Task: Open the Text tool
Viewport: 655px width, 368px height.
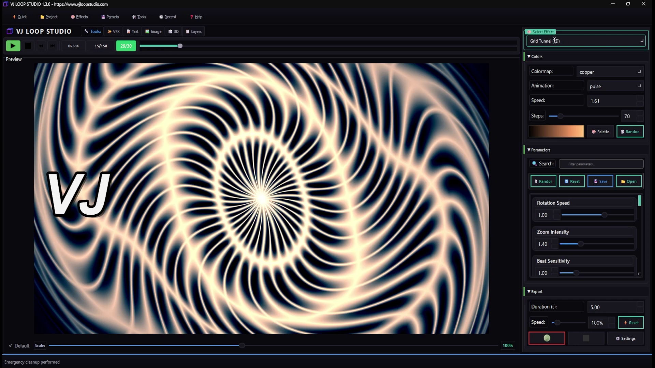Action: point(132,31)
